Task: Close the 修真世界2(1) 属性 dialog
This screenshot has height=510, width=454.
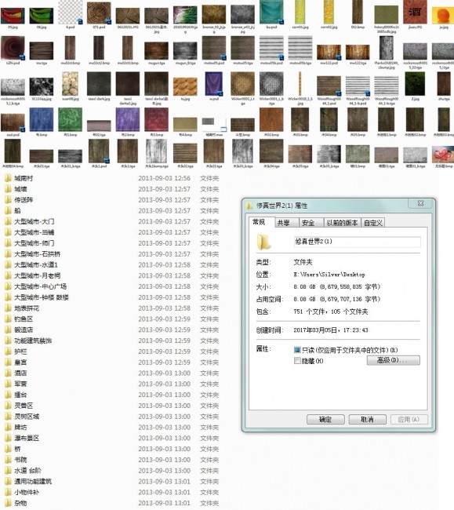Action: 420,203
